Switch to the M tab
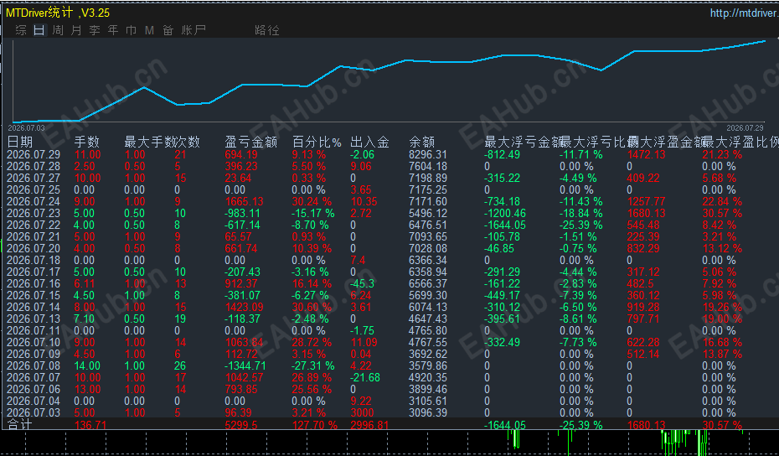Image resolution: width=779 pixels, height=456 pixels. pos(150,30)
